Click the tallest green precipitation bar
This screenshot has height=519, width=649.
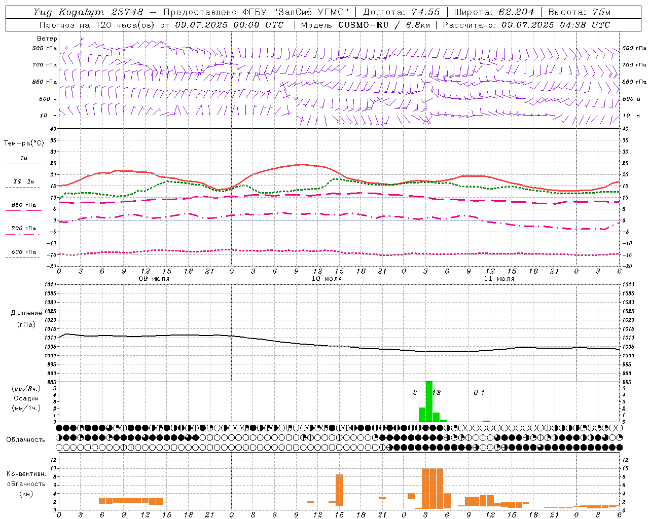[429, 401]
